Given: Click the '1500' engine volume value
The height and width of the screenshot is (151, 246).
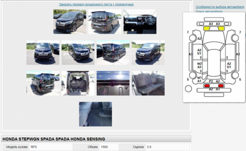Looking at the screenshot, I should coord(104,147).
